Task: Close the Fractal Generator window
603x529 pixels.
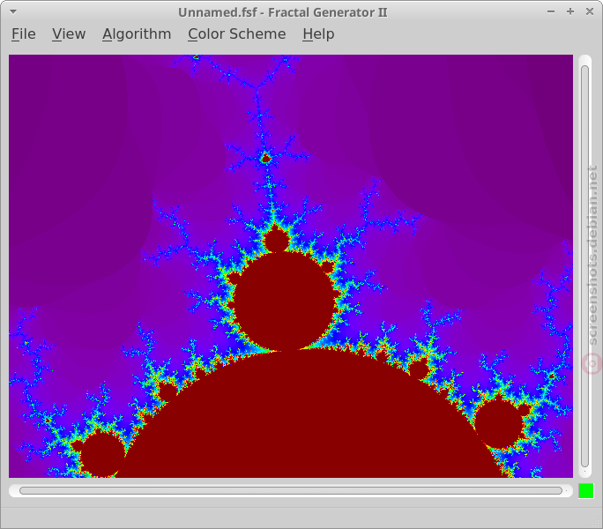Action: click(590, 11)
